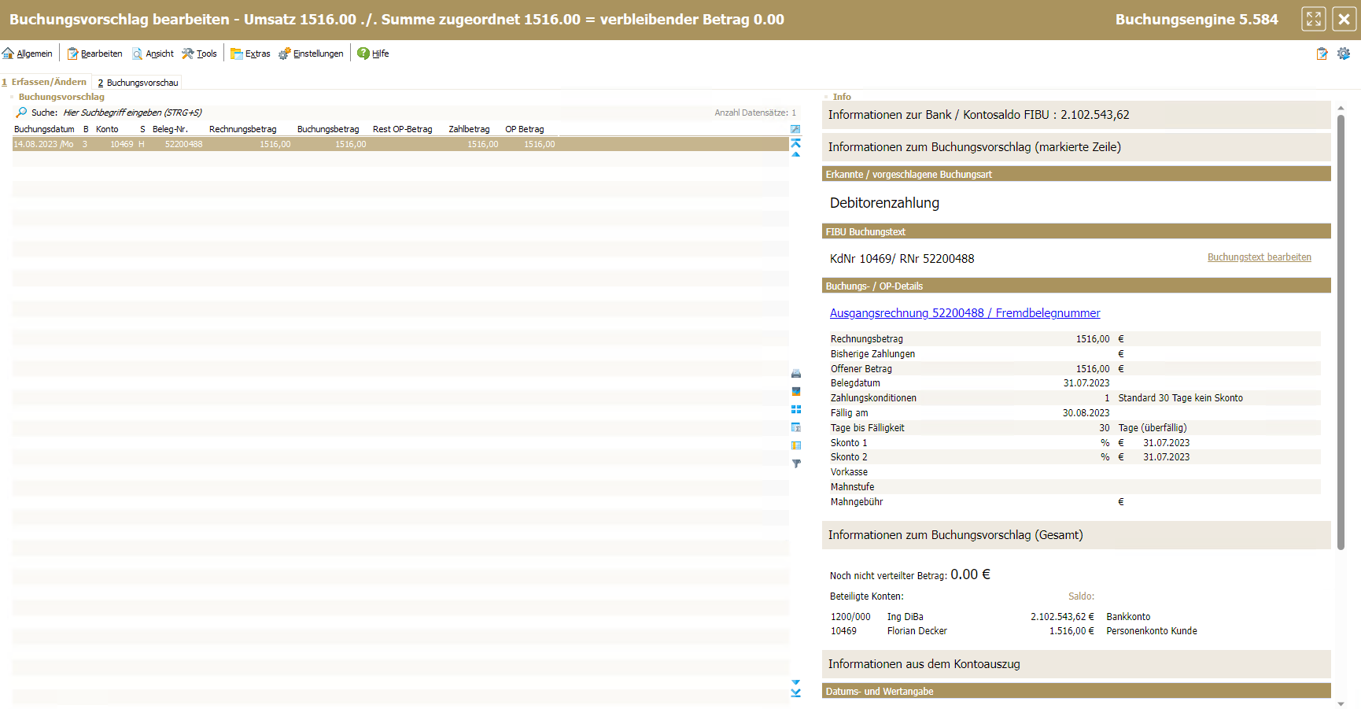The width and height of the screenshot is (1361, 709).
Task: Click the printer icon beside the table
Action: point(795,374)
